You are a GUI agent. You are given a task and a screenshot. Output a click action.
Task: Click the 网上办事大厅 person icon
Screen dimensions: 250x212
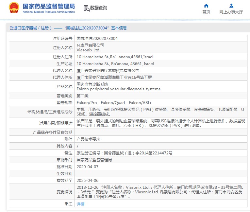[x=231, y=6]
